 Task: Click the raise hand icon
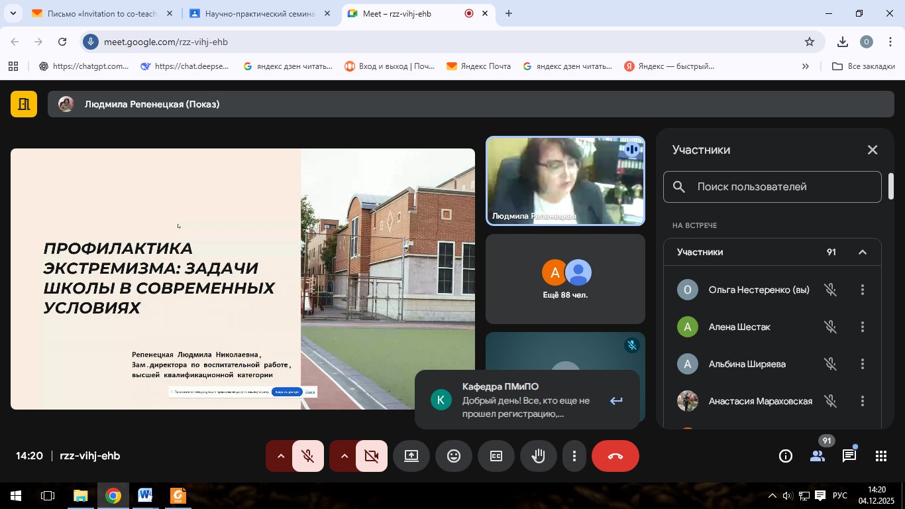(538, 456)
